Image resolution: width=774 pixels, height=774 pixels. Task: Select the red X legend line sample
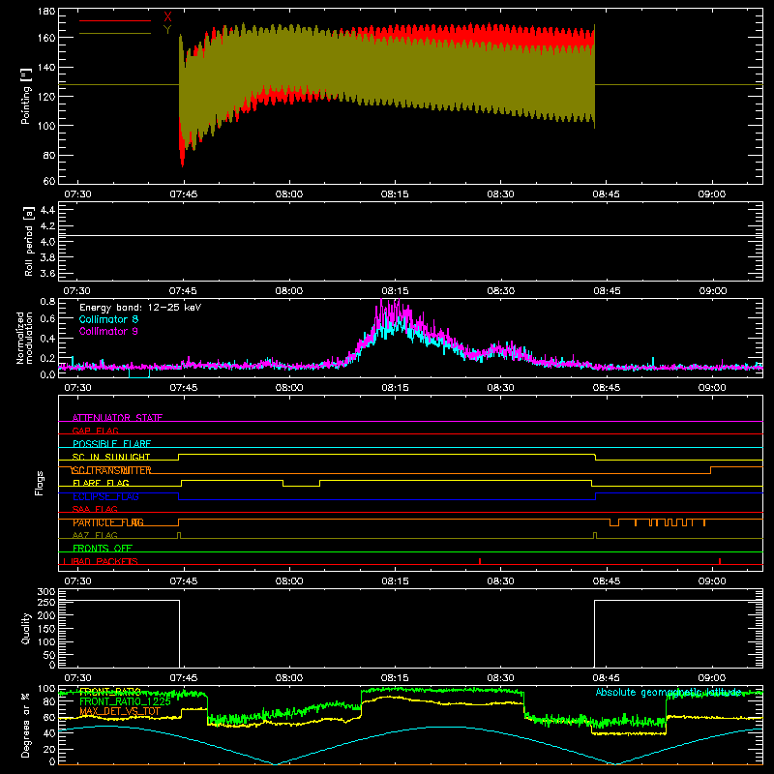115,20
